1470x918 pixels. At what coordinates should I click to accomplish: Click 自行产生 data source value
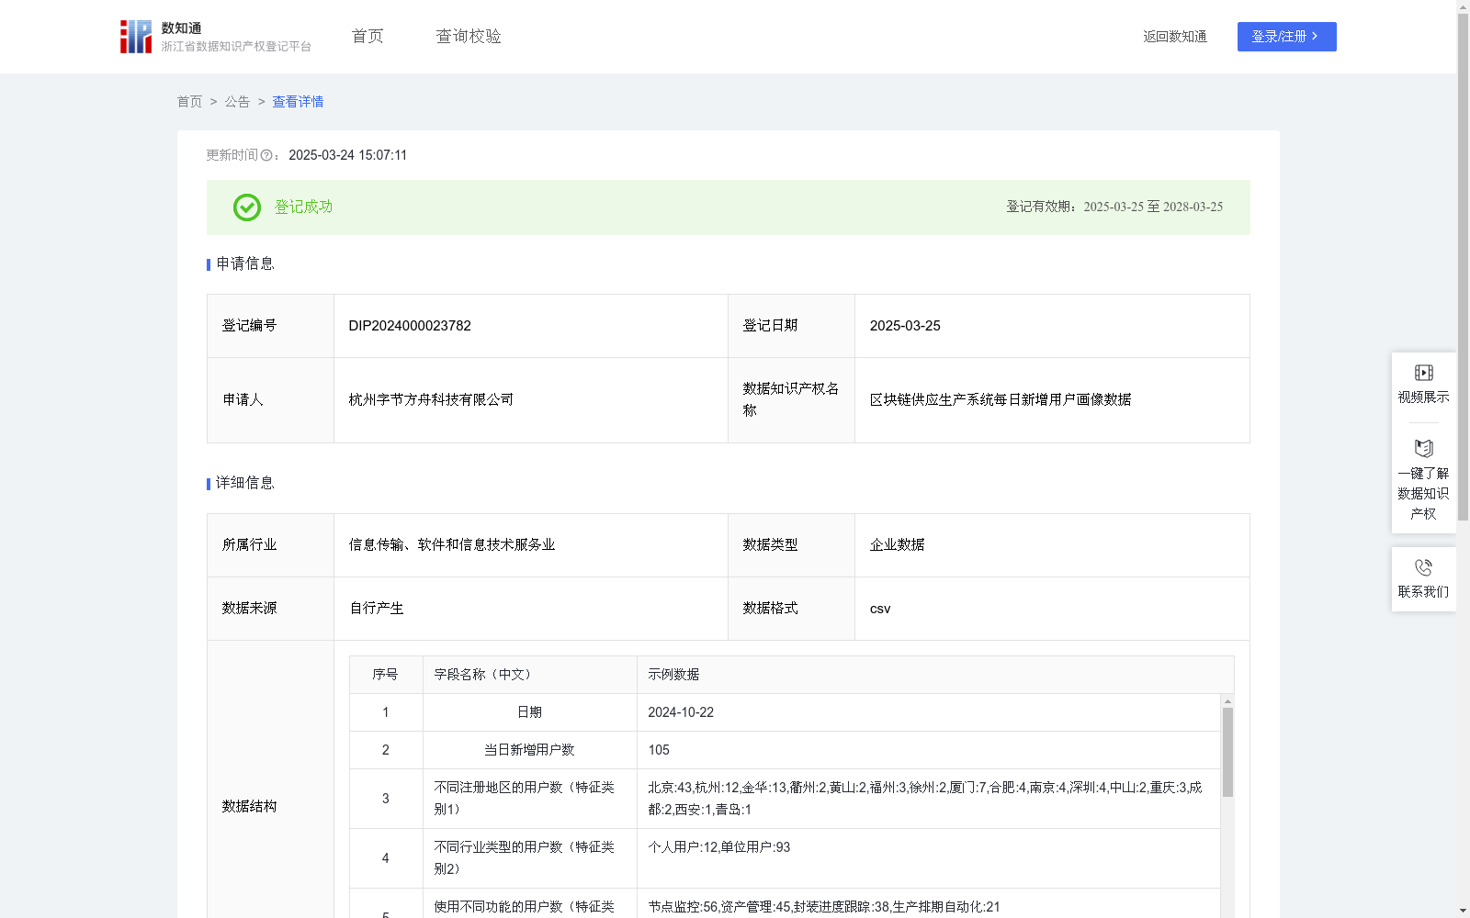pos(377,609)
